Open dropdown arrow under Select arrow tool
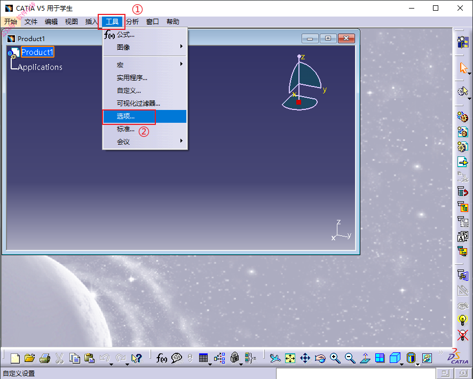473x379 pixels. click(470, 74)
